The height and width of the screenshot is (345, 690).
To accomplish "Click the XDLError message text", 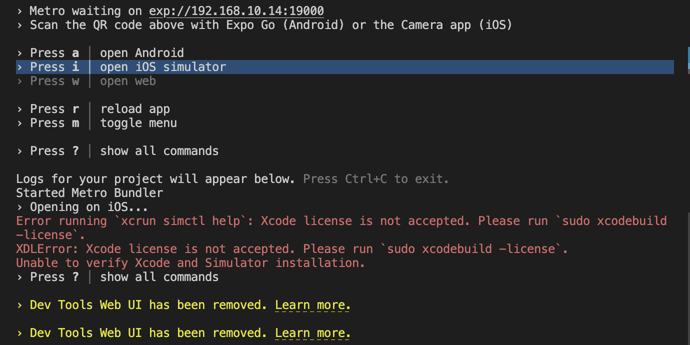I will 292,249.
